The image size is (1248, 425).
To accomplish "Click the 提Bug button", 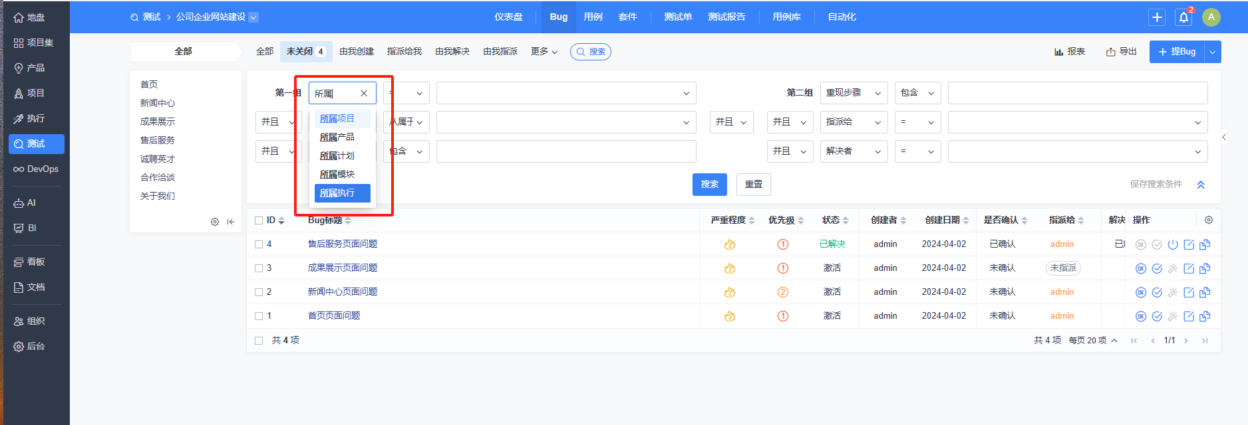I will click(x=1177, y=52).
